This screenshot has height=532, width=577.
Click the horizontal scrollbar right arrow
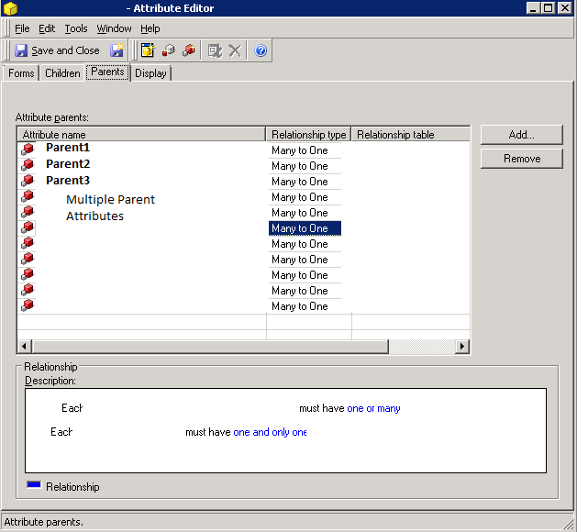click(462, 347)
